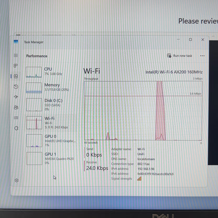
Task: Select the Disk 0 (C:) item
Action: [51, 104]
